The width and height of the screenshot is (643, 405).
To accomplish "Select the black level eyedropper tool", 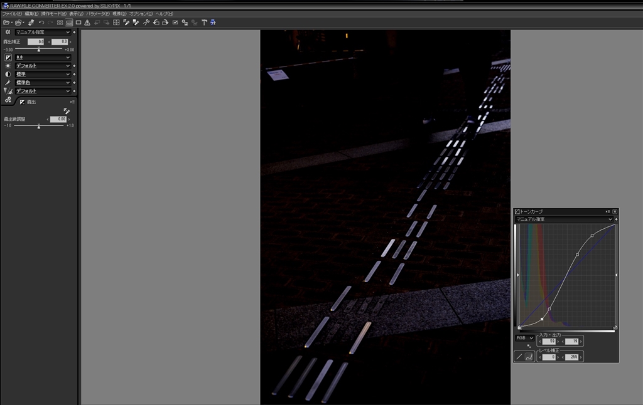I will pyautogui.click(x=136, y=23).
